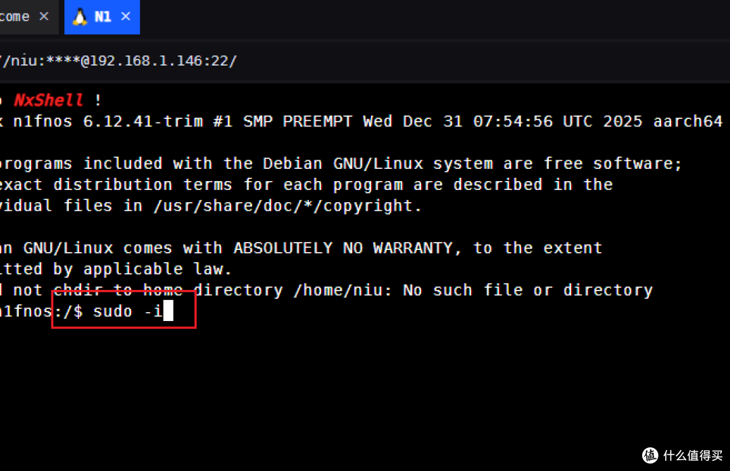
Task: Click the aarch64 architecture text
Action: [687, 122]
